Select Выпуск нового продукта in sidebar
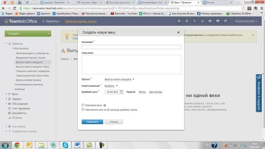 tap(29, 62)
